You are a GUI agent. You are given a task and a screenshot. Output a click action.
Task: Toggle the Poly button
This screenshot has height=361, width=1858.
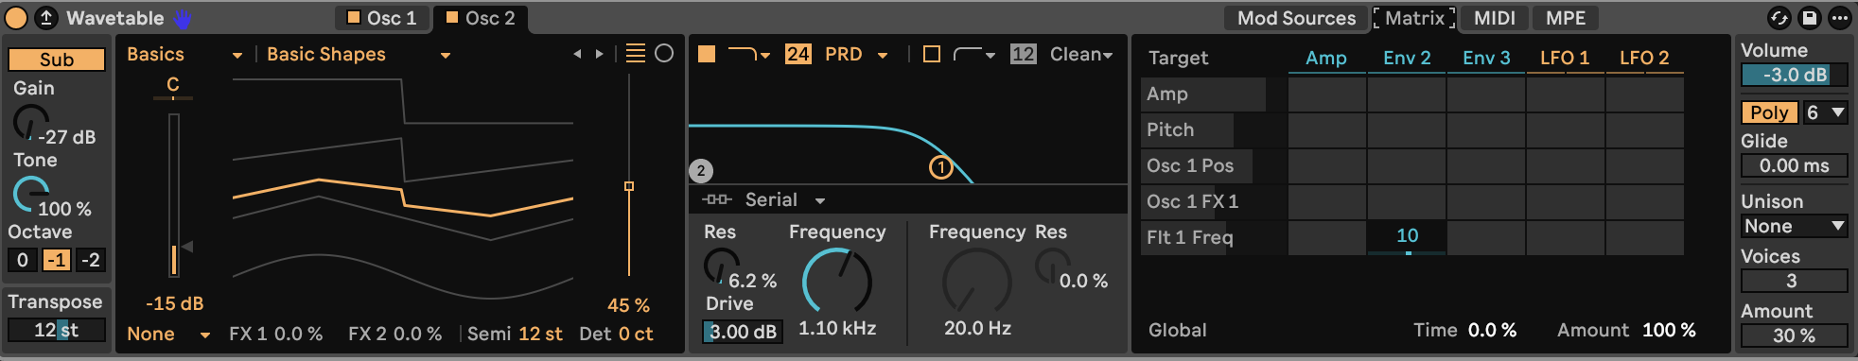(x=1769, y=112)
